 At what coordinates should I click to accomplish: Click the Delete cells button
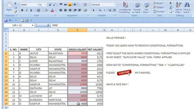[159, 7]
